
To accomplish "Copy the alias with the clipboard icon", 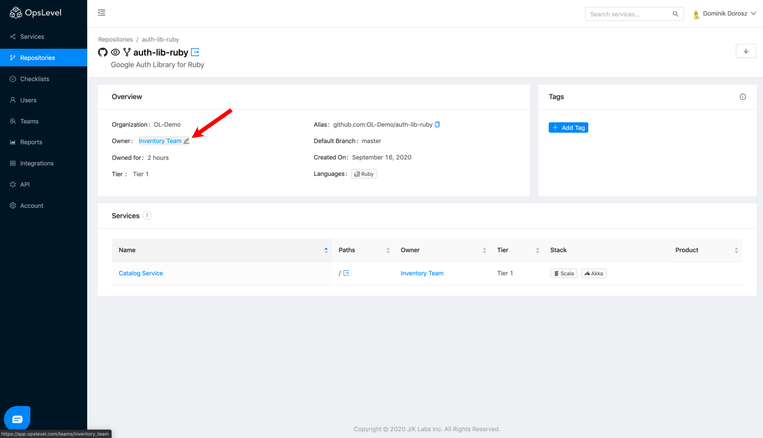I will (437, 124).
